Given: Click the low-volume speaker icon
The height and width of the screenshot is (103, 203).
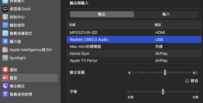Looking at the screenshot, I should 129,73.
